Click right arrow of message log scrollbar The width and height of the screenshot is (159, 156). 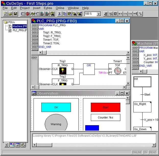pos(154,145)
